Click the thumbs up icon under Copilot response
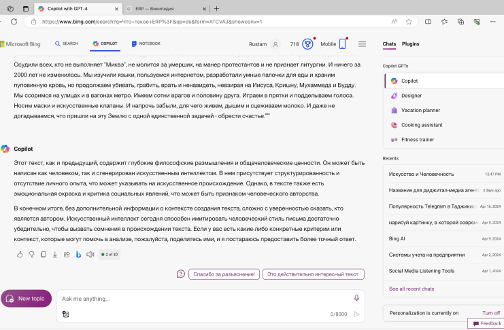The height and width of the screenshot is (330, 504). pyautogui.click(x=20, y=255)
